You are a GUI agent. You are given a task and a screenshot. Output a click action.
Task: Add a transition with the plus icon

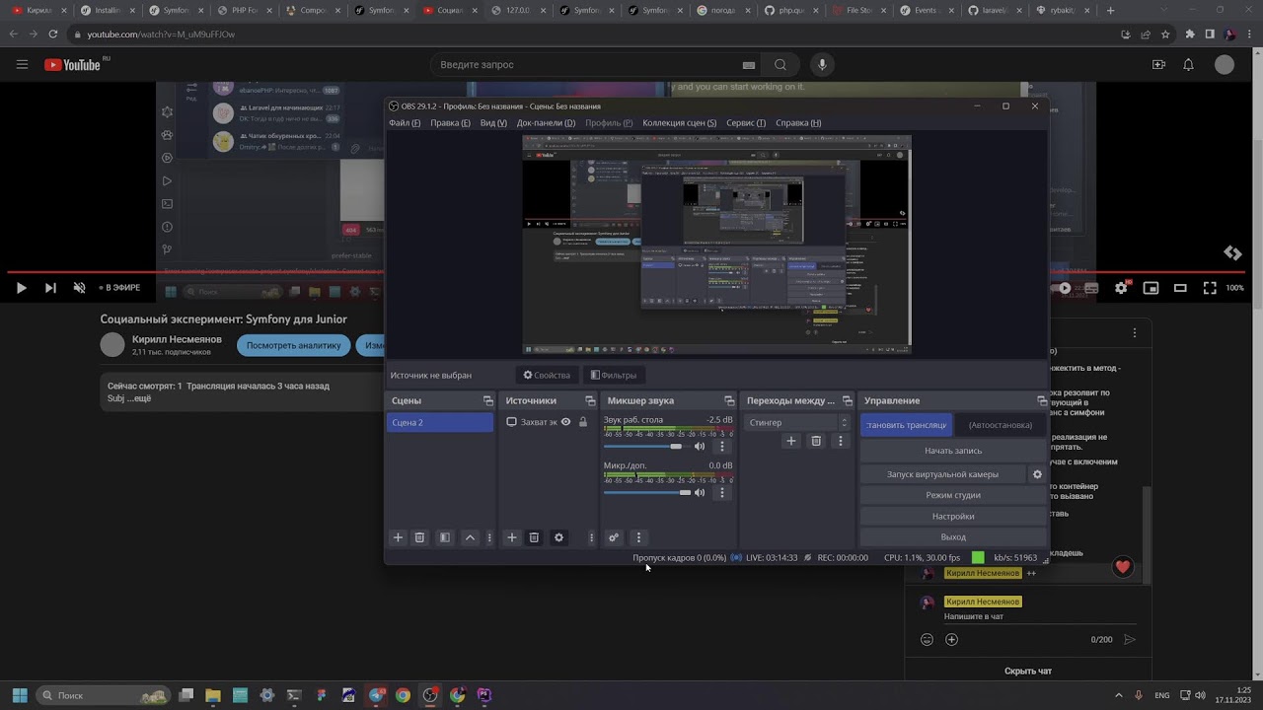click(790, 441)
